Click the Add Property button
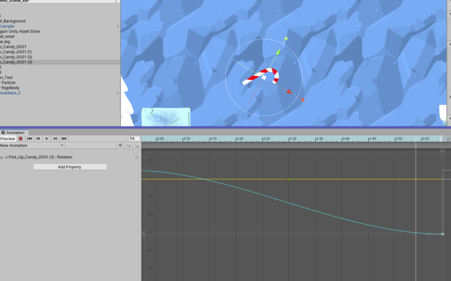 tap(70, 167)
